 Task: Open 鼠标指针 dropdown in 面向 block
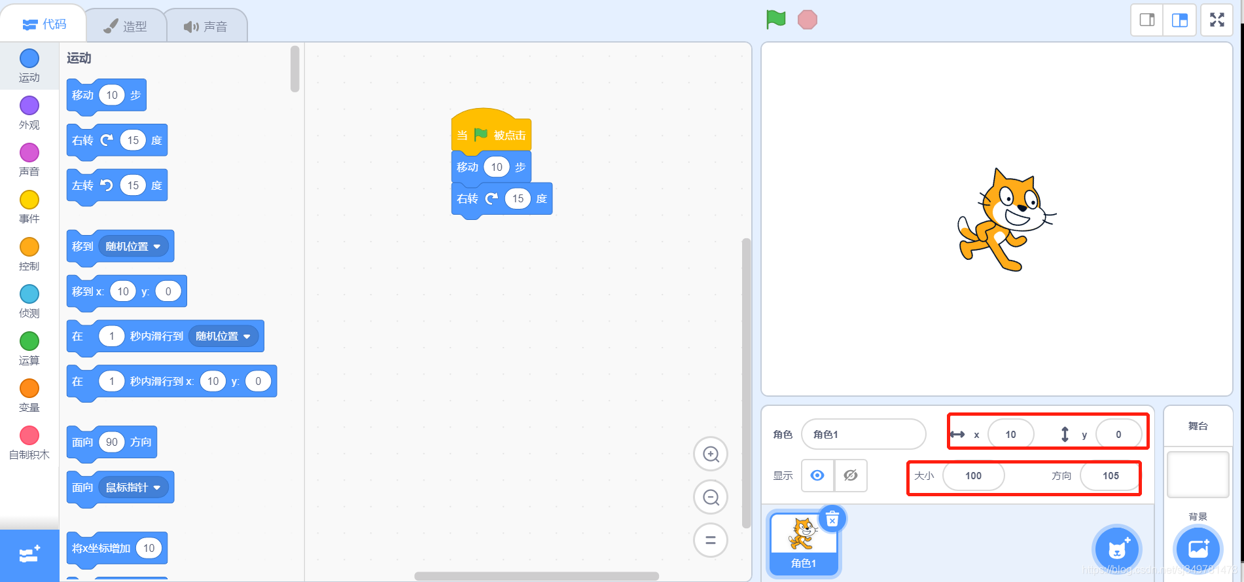[x=133, y=487]
